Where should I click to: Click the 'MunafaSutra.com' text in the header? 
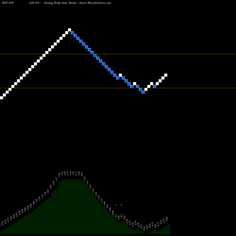coord(99,3)
